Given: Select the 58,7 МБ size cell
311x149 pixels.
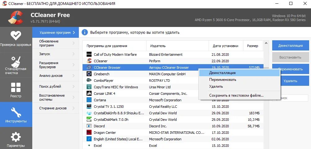Looking at the screenshot, I should point(254,126).
